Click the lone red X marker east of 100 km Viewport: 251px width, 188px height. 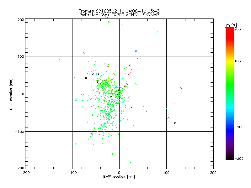point(181,88)
